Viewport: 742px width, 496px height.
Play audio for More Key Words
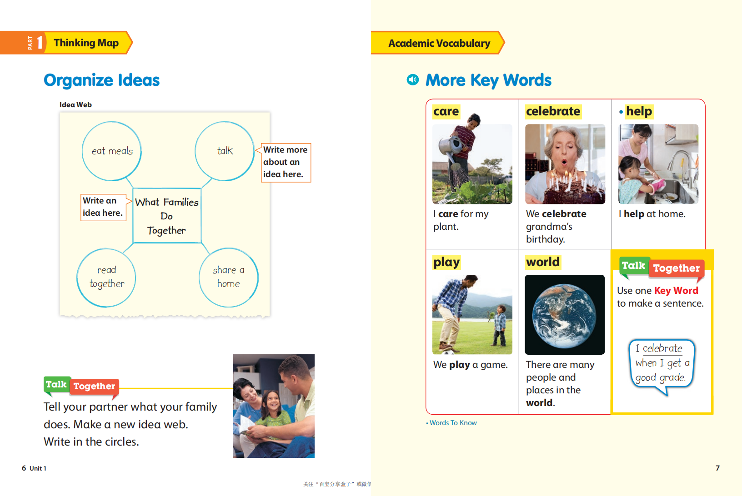(x=412, y=80)
